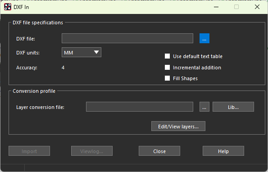The width and height of the screenshot is (268, 172).
Task: Click the Conversion profile group title
Action: [34, 91]
